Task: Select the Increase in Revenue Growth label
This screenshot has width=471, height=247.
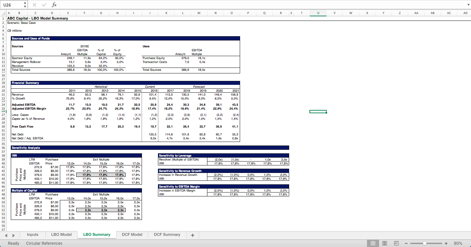Action: click(x=178, y=175)
